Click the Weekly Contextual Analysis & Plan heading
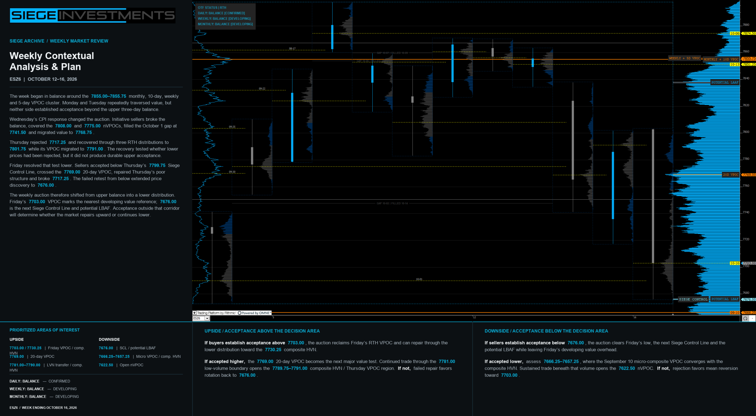 (x=52, y=61)
